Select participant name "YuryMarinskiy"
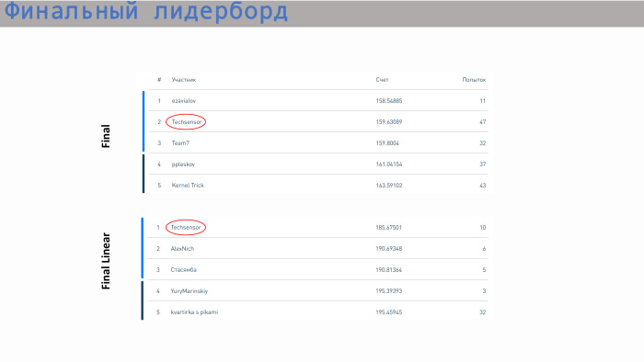The width and height of the screenshot is (644, 362). tap(190, 291)
